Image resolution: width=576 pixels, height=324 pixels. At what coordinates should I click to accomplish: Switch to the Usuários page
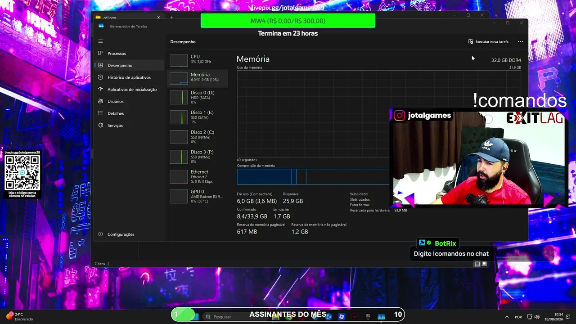[x=130, y=101]
